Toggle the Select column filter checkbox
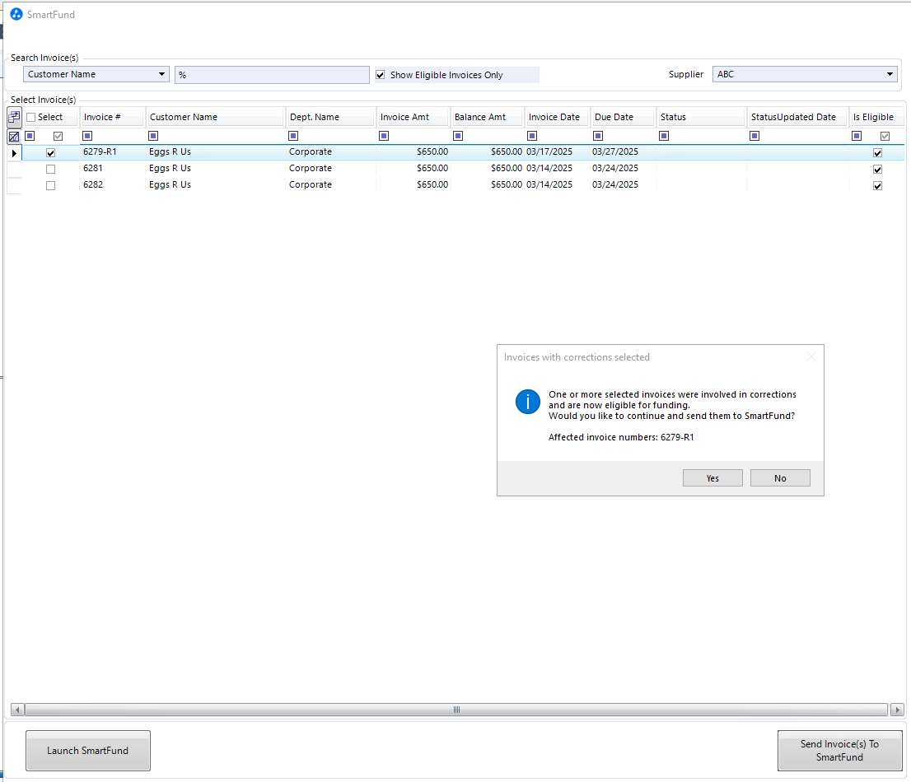Viewport: 911px width, 782px height. click(58, 137)
